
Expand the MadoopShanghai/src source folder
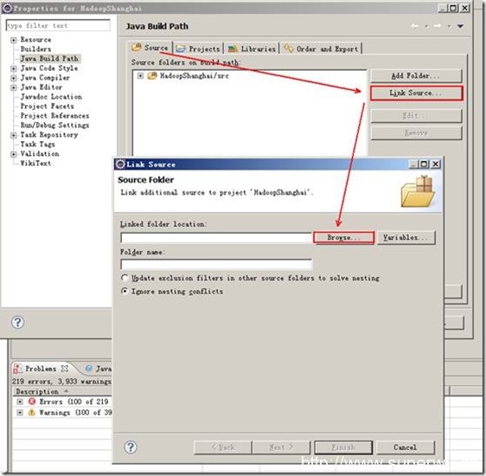140,75
